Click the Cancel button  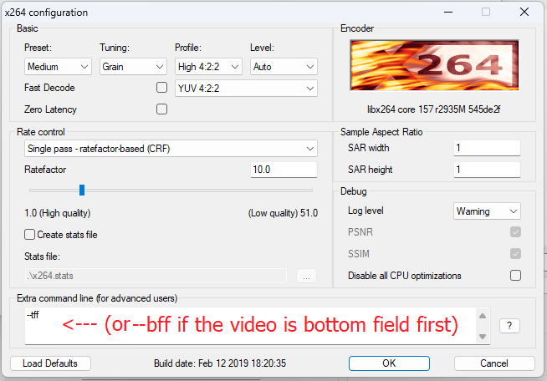coord(493,363)
